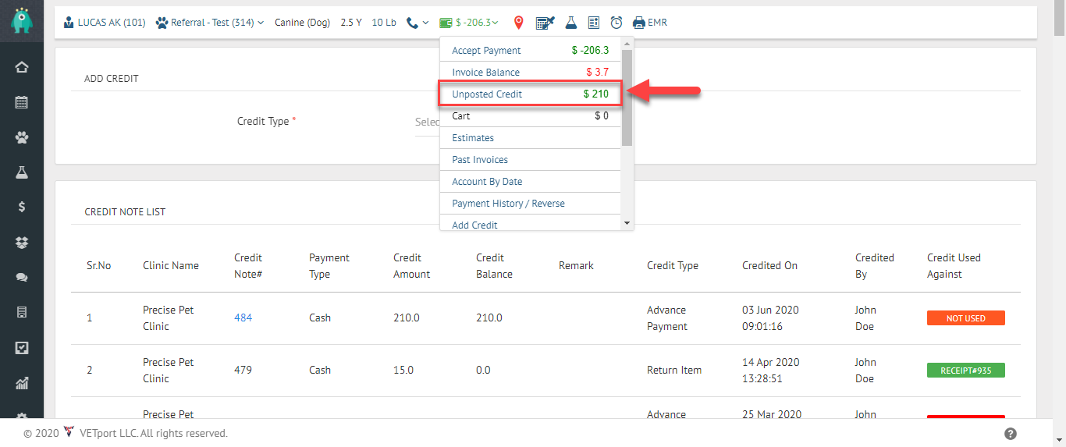Open credit note 484 link
This screenshot has height=447, width=1066.
click(243, 318)
